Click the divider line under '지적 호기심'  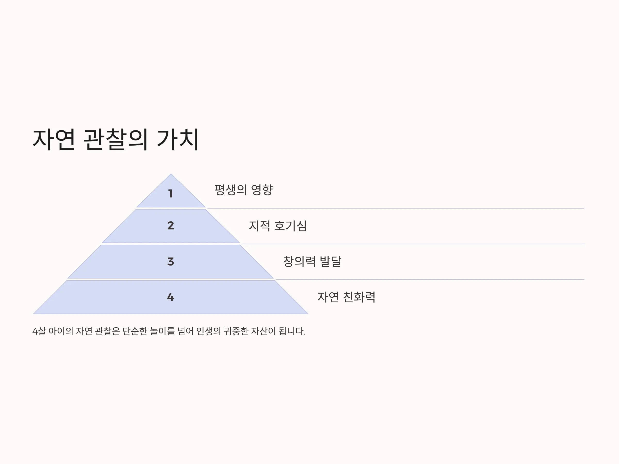413,244
